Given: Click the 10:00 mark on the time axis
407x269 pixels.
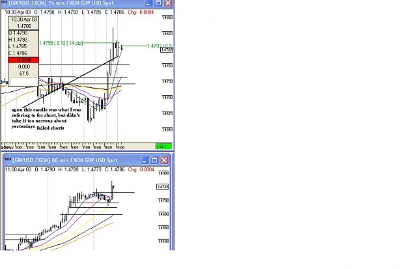Looking at the screenshot, I should point(120,147).
